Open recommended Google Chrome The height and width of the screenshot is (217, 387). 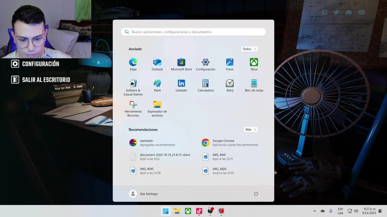coord(230,143)
